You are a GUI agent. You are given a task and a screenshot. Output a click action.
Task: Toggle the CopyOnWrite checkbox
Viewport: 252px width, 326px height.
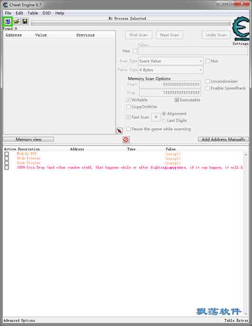pos(128,107)
